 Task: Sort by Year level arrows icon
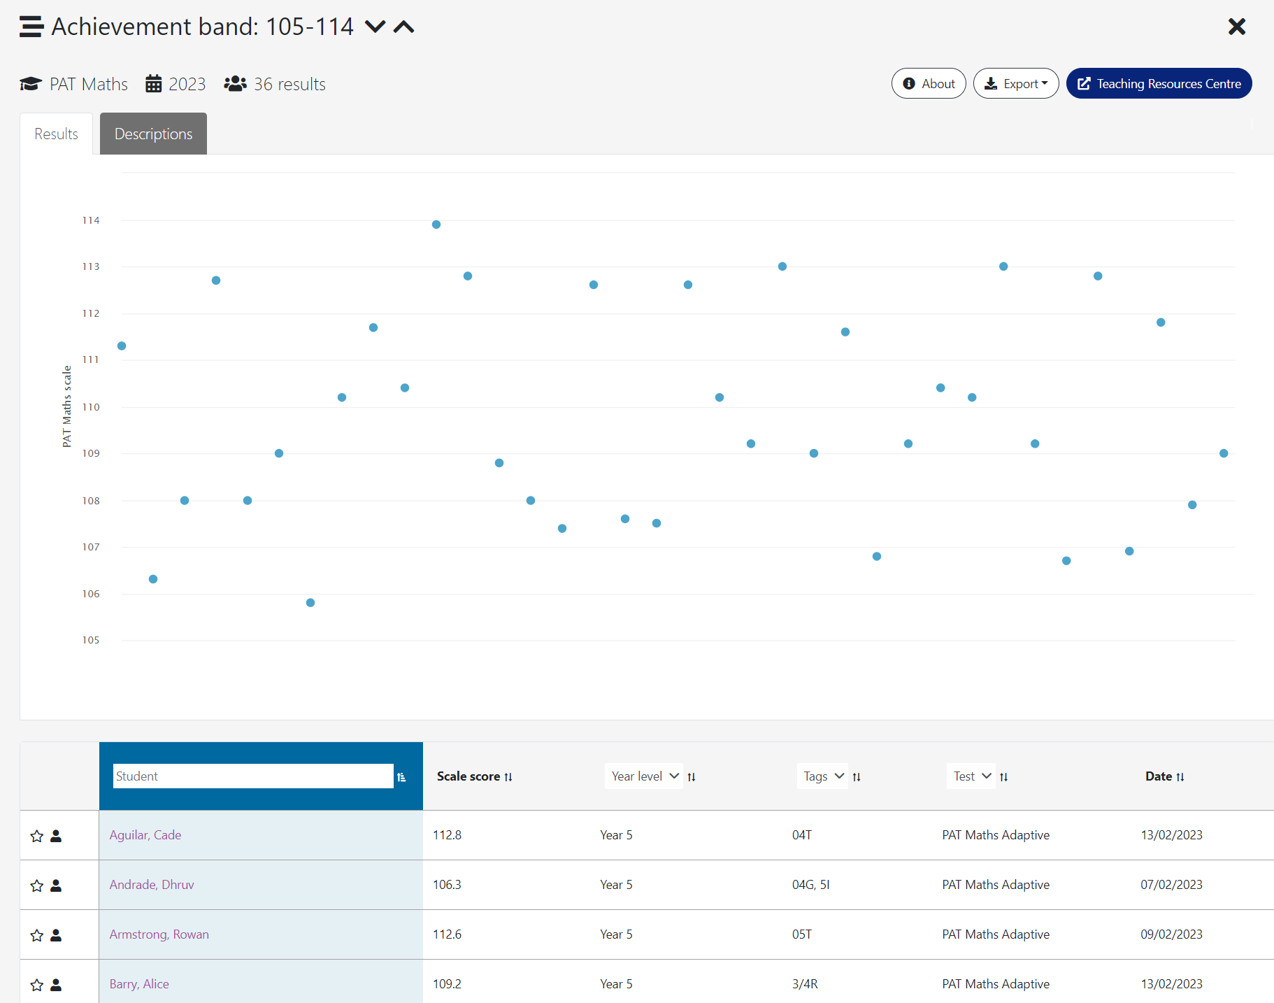coord(692,777)
